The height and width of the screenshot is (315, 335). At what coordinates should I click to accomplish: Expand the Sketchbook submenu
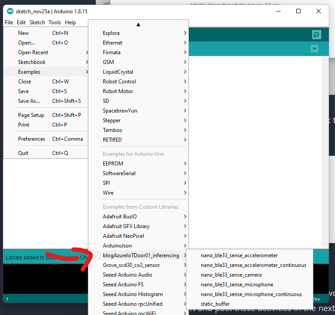(46, 62)
